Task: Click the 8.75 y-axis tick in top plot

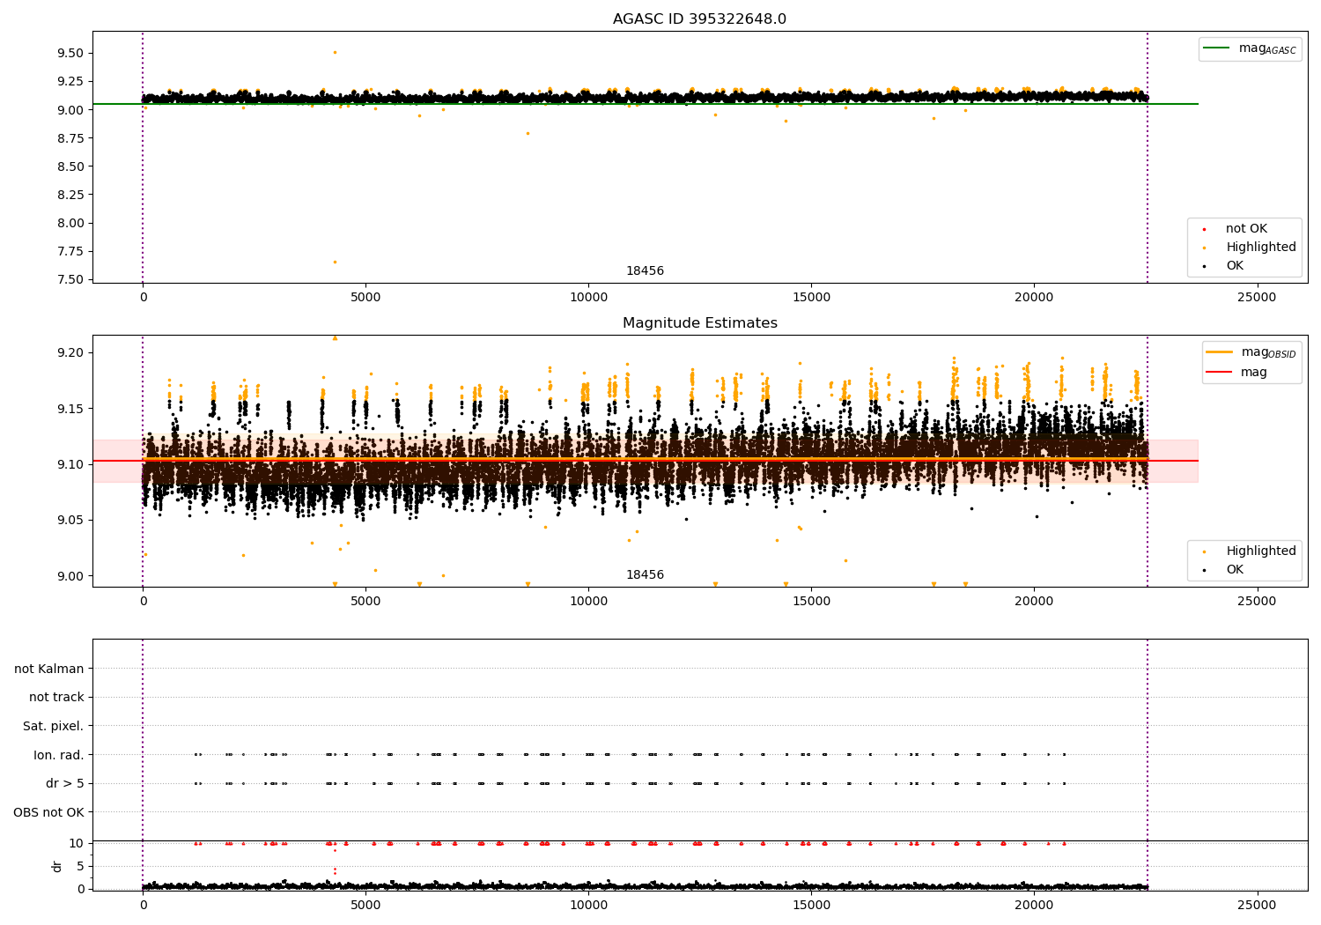Action: [70, 138]
